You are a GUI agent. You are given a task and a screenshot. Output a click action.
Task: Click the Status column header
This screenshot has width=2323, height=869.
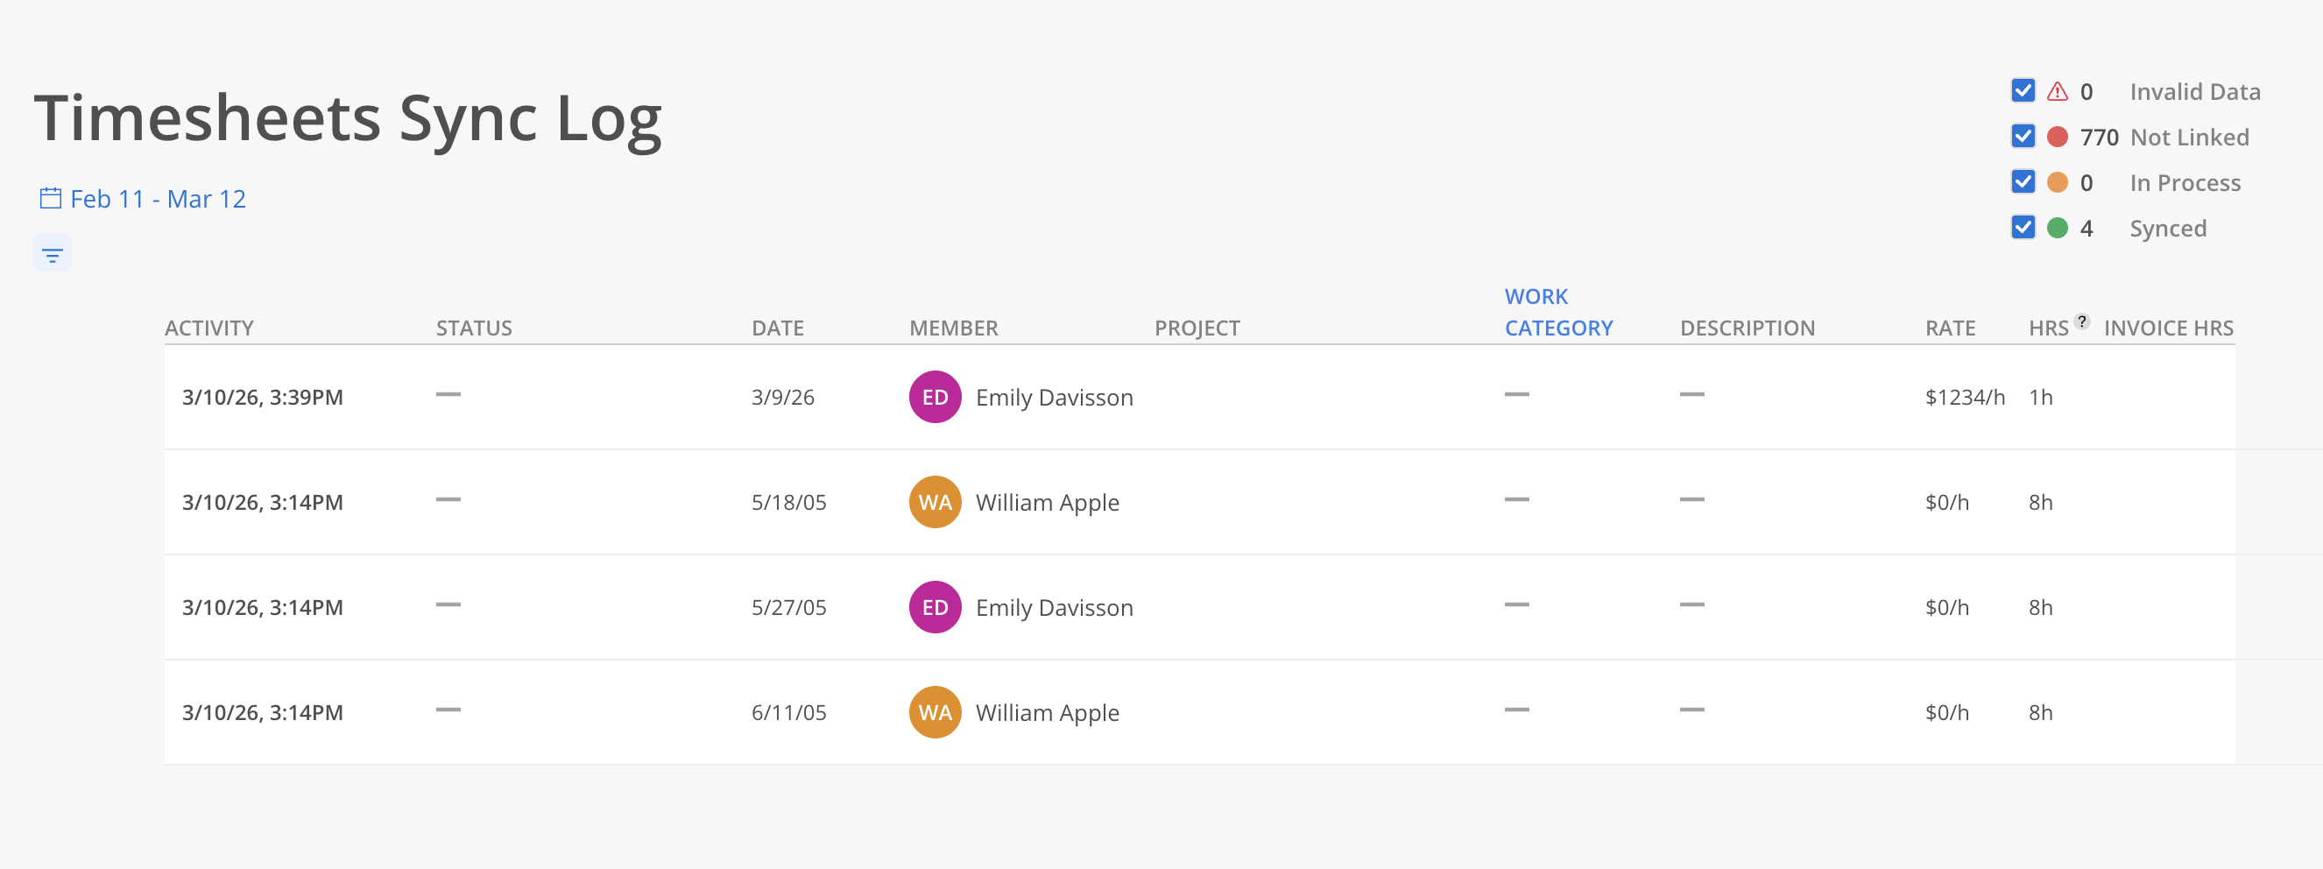tap(473, 329)
